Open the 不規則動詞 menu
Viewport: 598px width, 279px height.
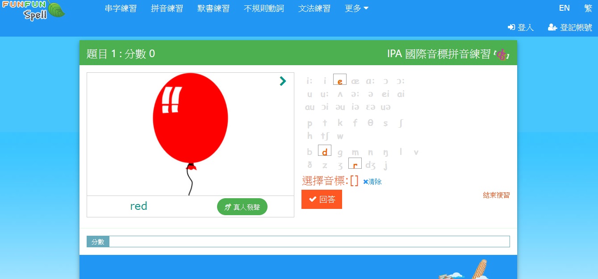pyautogui.click(x=264, y=8)
